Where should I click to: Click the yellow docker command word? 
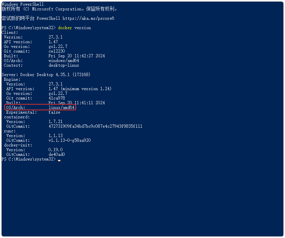click(65, 28)
